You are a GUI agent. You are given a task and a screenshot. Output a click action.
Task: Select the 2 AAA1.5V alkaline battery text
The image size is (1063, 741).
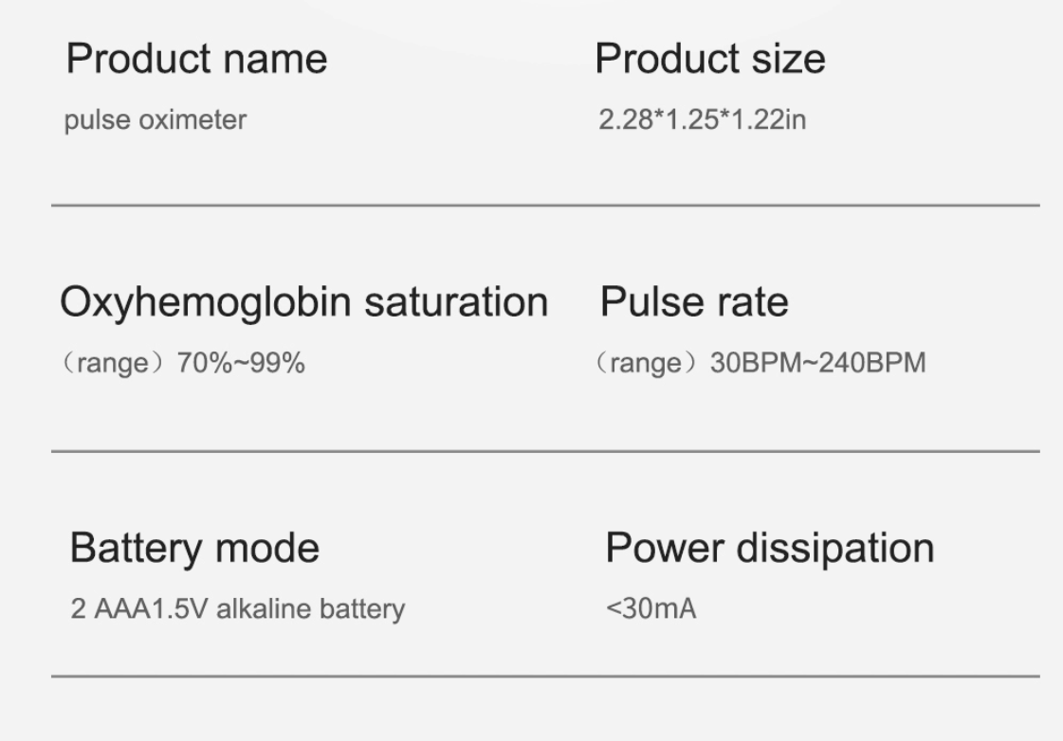(x=238, y=608)
